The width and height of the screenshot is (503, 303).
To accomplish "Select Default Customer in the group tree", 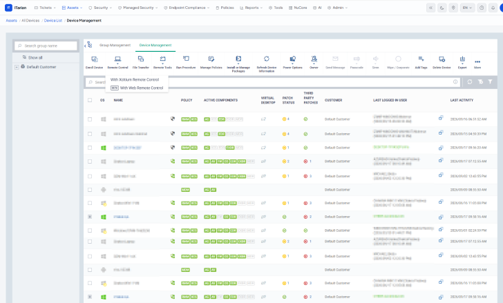I will (41, 67).
